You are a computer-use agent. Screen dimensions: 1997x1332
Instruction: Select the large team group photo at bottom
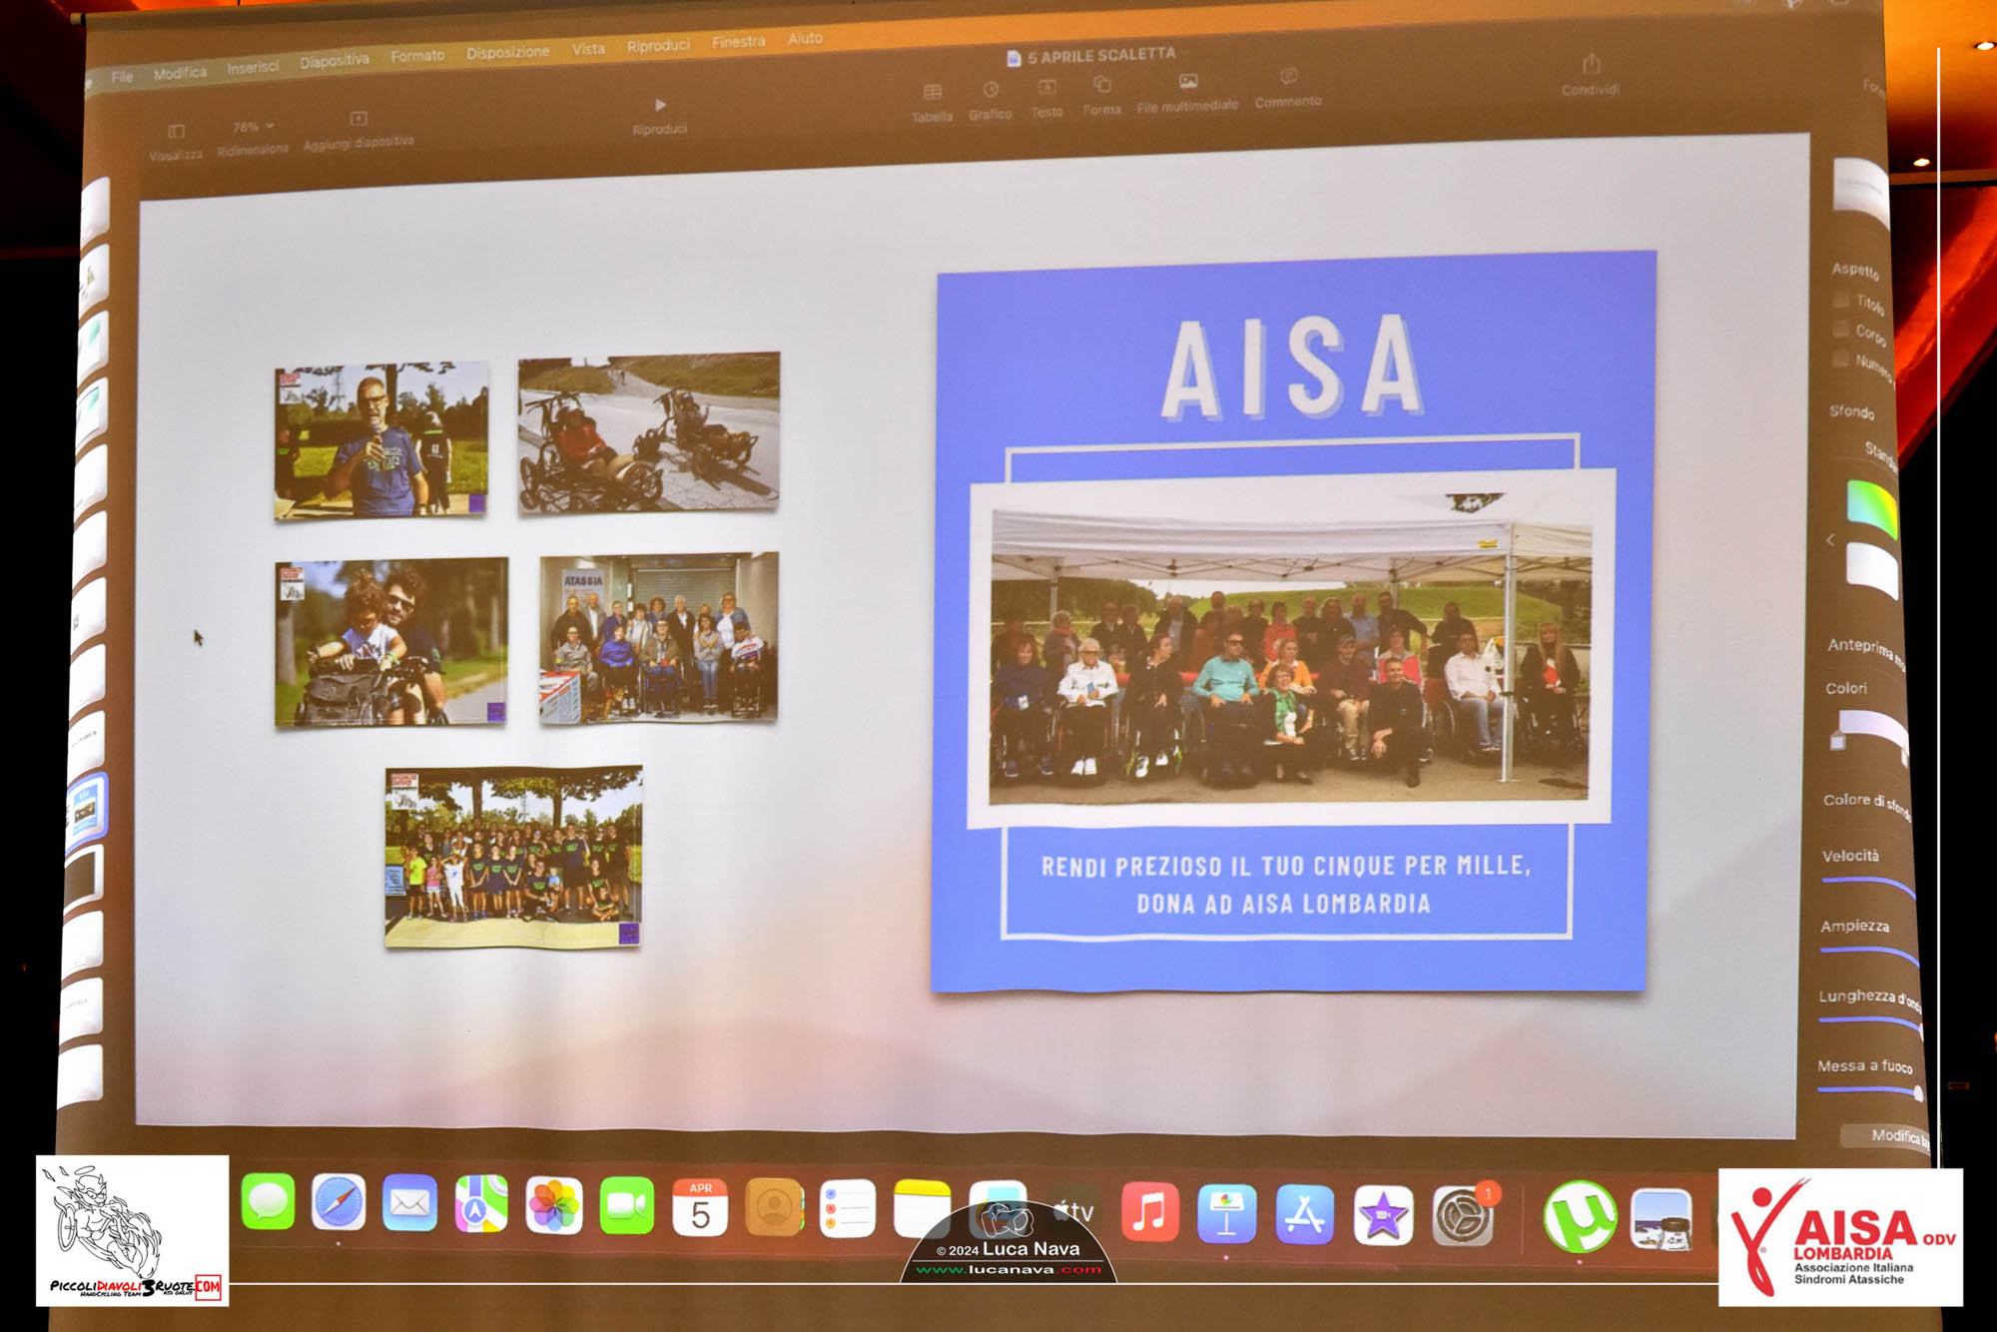[514, 857]
